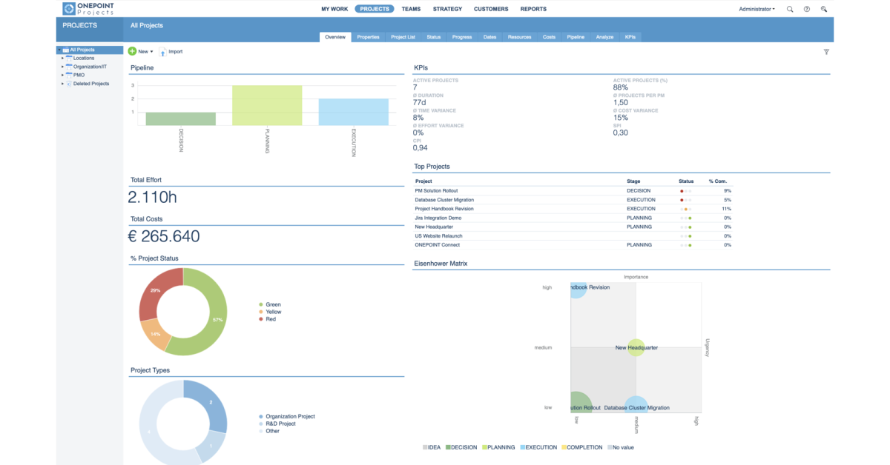Switch to the Analyze tab
890x465 pixels.
point(604,37)
